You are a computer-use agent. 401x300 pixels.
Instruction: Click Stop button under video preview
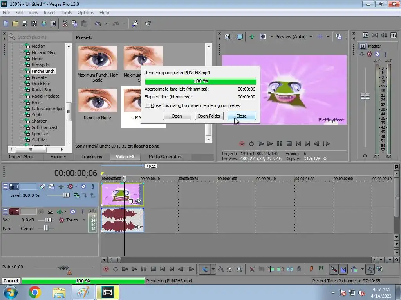(289, 144)
